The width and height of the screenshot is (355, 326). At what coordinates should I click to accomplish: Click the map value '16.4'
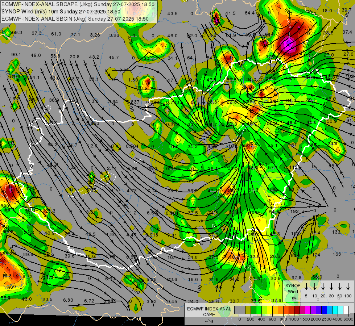(x=172, y=257)
